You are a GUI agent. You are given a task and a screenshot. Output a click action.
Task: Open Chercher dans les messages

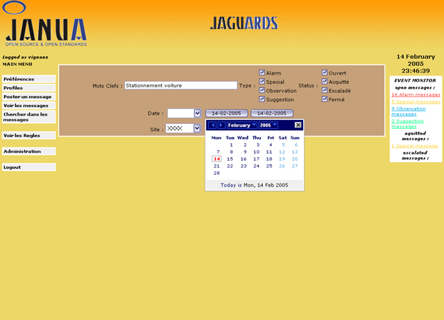point(28,117)
